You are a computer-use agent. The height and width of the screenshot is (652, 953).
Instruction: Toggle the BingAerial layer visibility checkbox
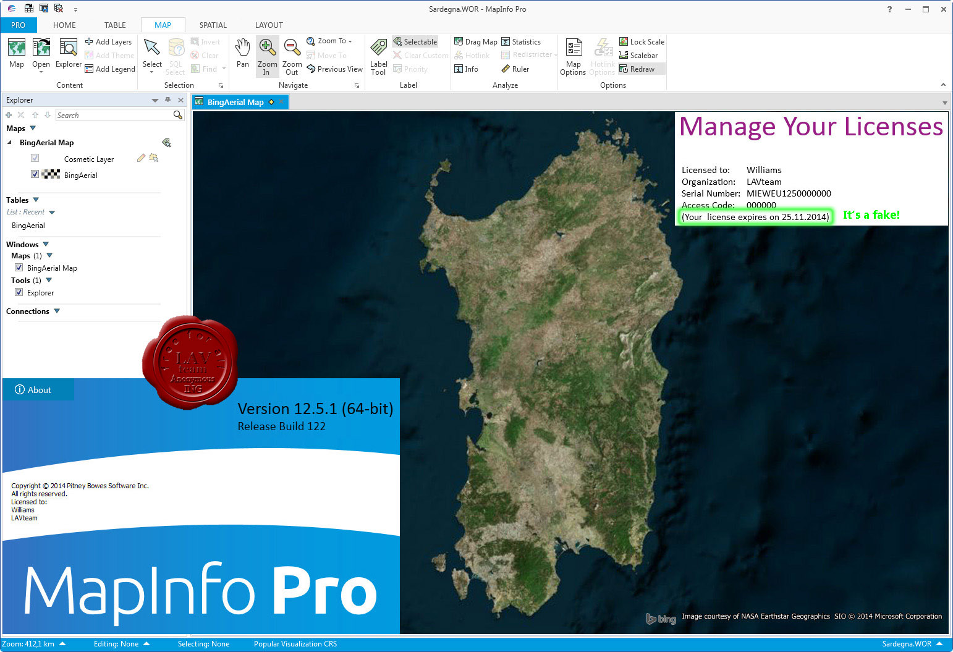click(x=35, y=174)
